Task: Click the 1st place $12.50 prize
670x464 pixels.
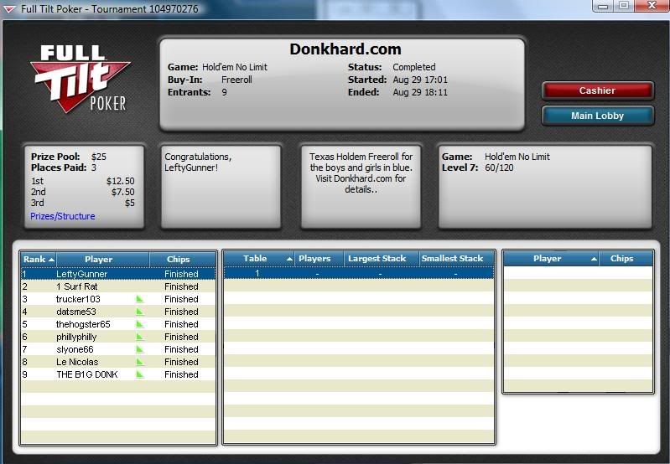Action: point(82,181)
